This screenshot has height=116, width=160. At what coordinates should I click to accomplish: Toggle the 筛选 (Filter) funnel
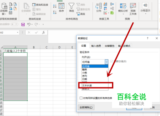pyautogui.click(x=71, y=8)
